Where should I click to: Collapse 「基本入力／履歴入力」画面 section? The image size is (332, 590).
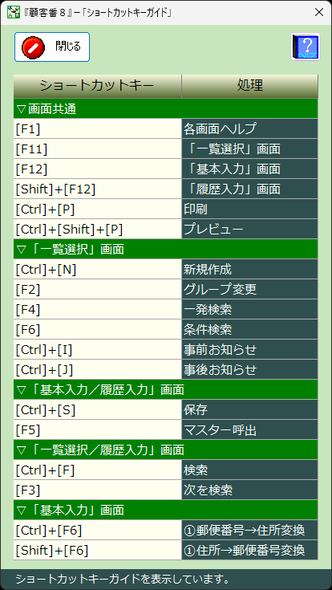166,389
